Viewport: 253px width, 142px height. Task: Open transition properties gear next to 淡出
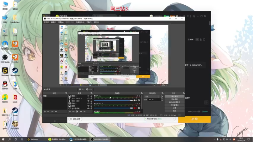click(x=162, y=97)
